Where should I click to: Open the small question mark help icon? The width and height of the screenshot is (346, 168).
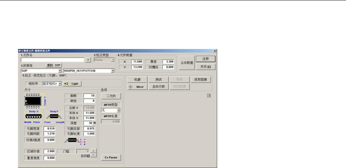point(209,95)
